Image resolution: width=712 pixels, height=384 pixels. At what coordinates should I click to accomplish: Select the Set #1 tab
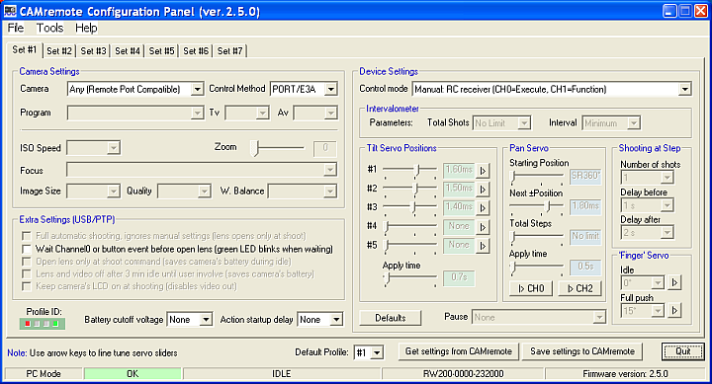coord(25,50)
